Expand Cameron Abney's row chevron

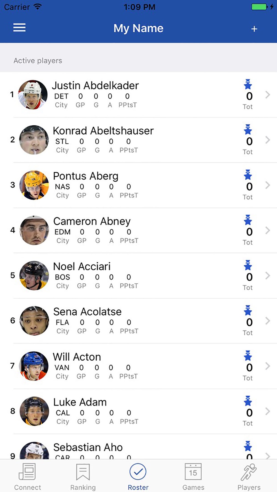(x=267, y=230)
